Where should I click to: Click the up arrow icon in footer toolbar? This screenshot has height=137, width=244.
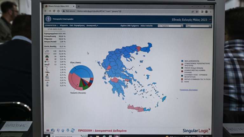63,130
